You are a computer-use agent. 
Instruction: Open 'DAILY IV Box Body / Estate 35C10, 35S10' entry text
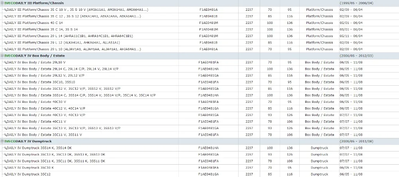tap(41, 82)
